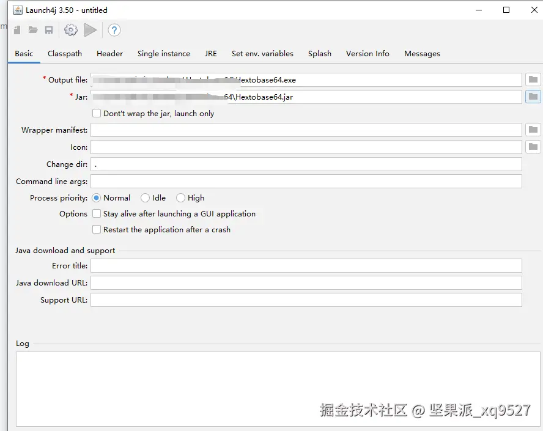
Task: Focus the Error title field
Action: 306,265
